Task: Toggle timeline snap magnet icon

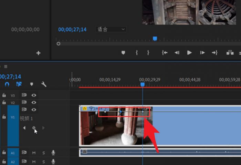Action: point(7,84)
